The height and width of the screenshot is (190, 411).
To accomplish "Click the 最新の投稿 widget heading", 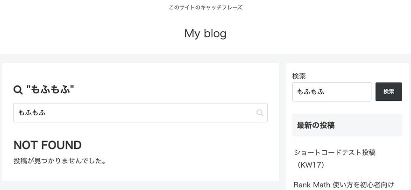I will point(316,125).
